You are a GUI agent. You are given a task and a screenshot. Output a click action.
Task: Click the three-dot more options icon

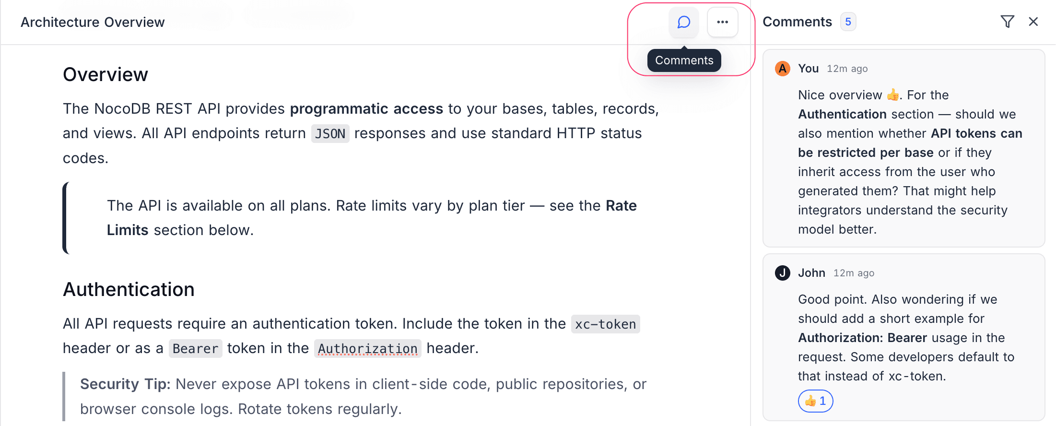pyautogui.click(x=722, y=22)
